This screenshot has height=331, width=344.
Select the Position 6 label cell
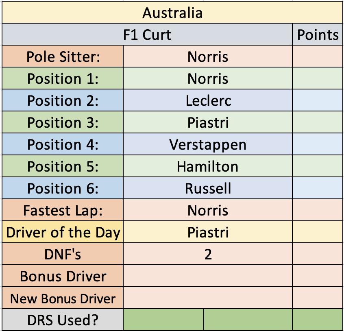pos(63,188)
